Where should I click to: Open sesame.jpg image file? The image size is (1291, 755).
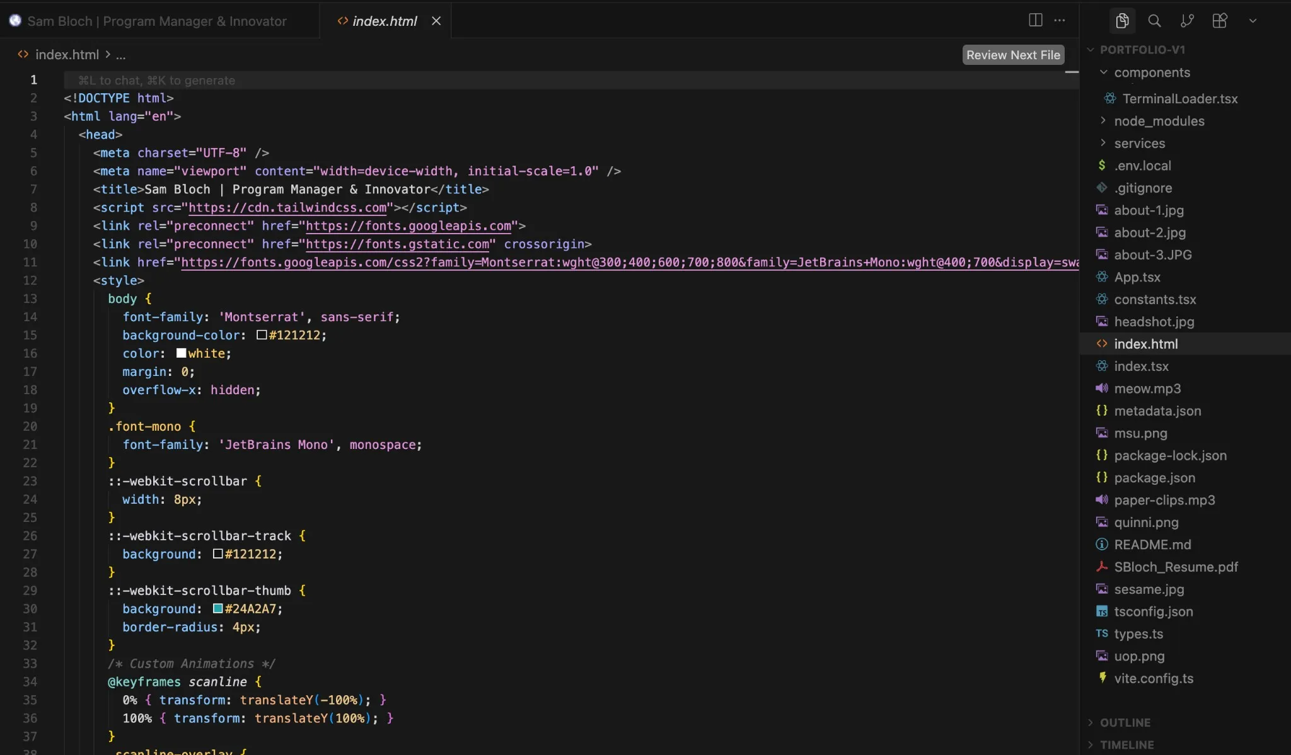pos(1149,589)
